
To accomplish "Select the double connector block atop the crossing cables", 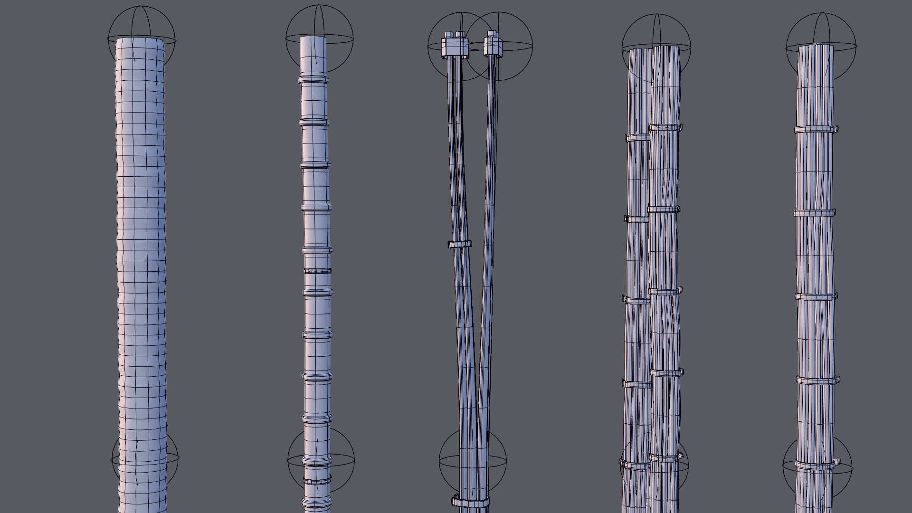I will pyautogui.click(x=455, y=46).
